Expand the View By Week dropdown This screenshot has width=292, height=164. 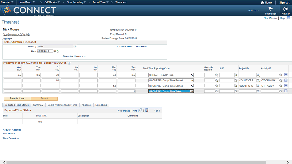pyautogui.click(x=75, y=46)
